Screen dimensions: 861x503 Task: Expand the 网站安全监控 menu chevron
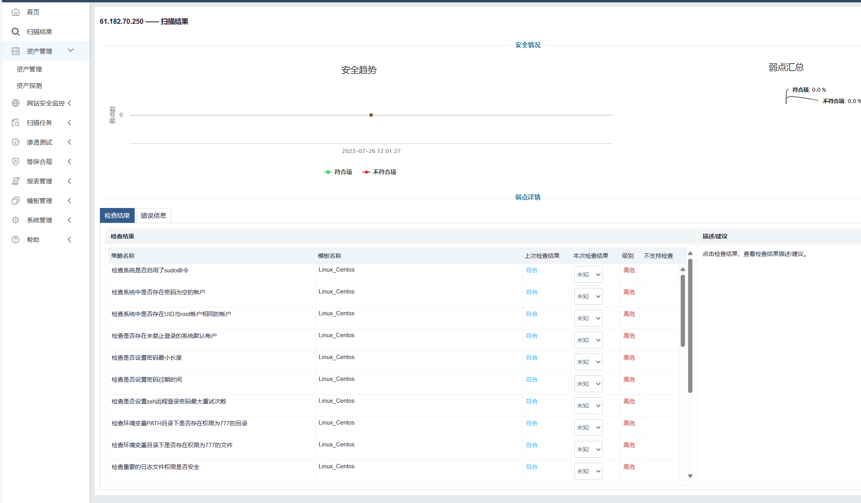(69, 103)
